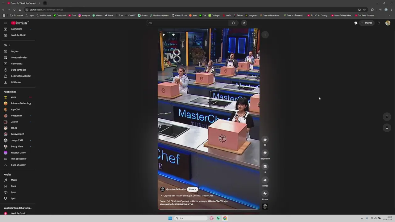Click the #MasterChefTürkiye hashtag

pos(218,201)
